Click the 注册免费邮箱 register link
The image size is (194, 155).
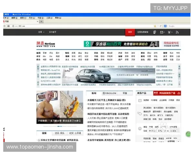pyautogui.click(x=143, y=32)
